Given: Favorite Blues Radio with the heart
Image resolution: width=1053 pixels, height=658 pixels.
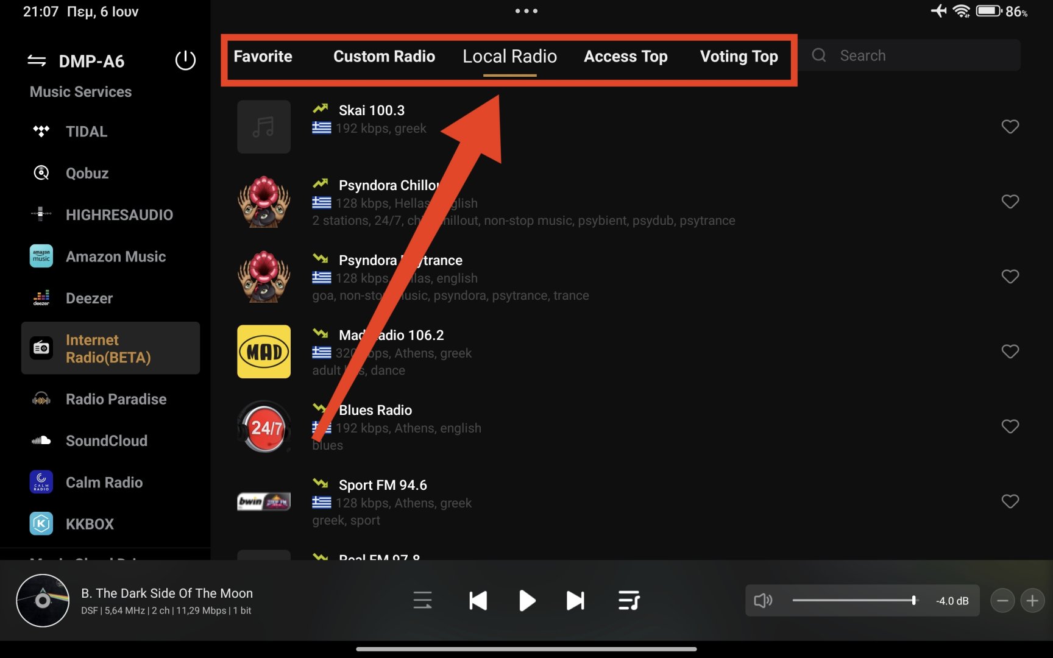Looking at the screenshot, I should click(1010, 426).
